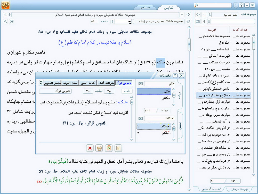Click the app logo in top-left corner
This screenshot has width=258, height=194.
5,6
